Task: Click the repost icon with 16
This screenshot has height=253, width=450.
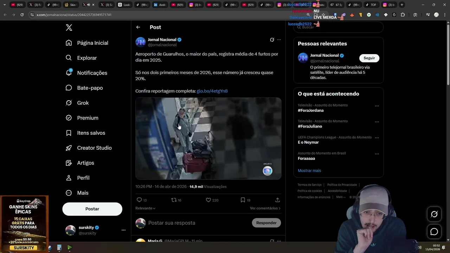Action: 176,200
